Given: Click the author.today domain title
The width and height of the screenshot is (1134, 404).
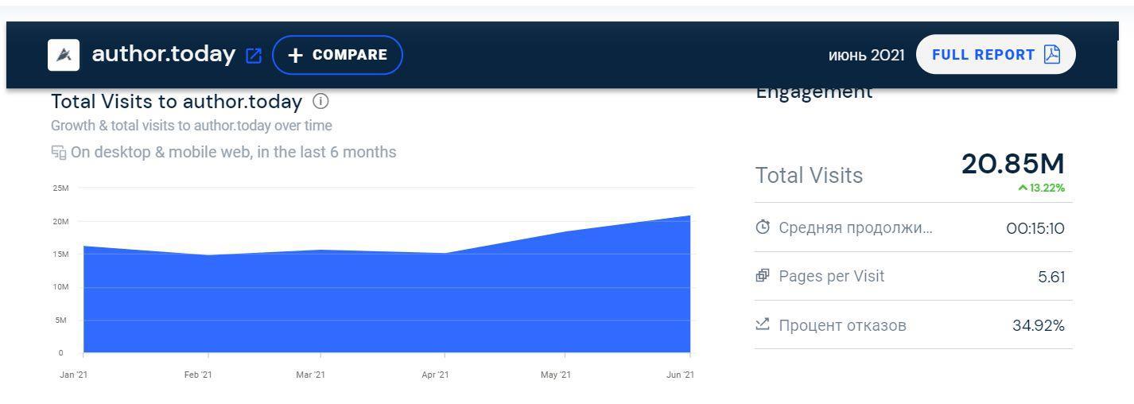Looking at the screenshot, I should 164,55.
